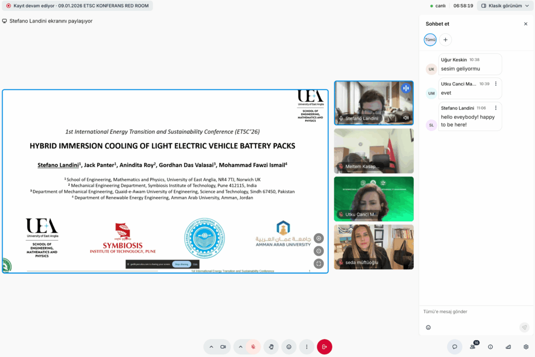Select the Tümü chat tab
Screen dimensions: 535x357
(x=430, y=40)
